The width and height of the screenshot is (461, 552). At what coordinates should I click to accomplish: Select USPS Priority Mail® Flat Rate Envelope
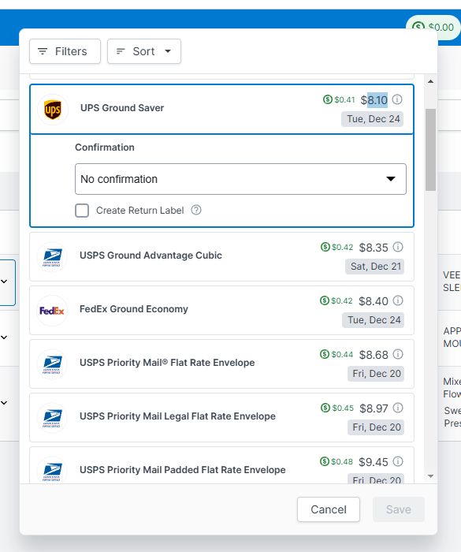(221, 364)
